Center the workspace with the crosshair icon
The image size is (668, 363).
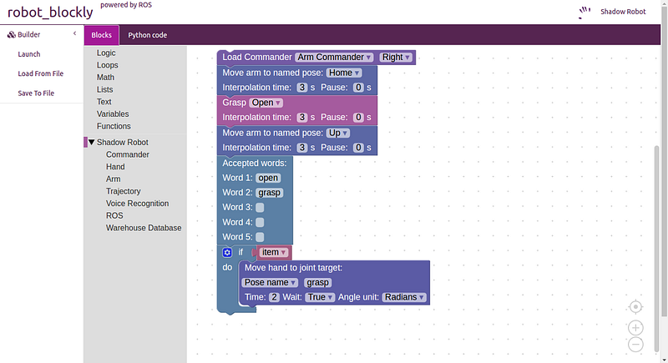click(x=635, y=307)
